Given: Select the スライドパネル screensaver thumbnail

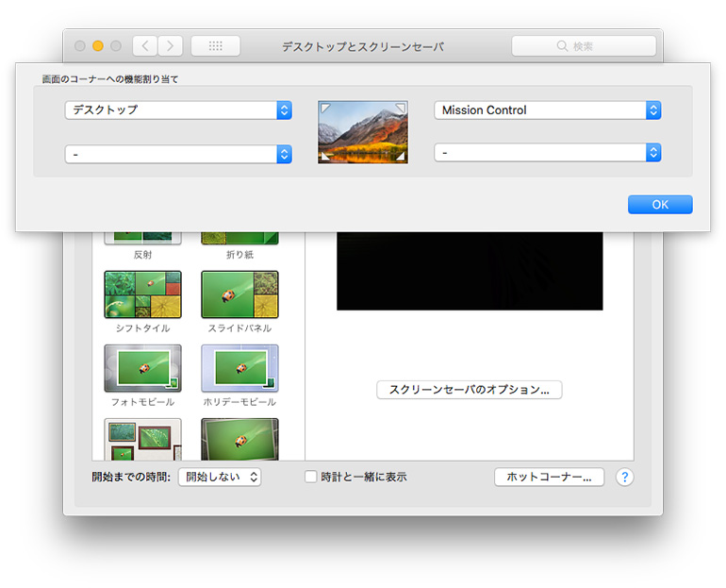Looking at the screenshot, I should tap(239, 294).
